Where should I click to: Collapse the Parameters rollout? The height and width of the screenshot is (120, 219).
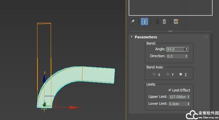[x=132, y=37]
